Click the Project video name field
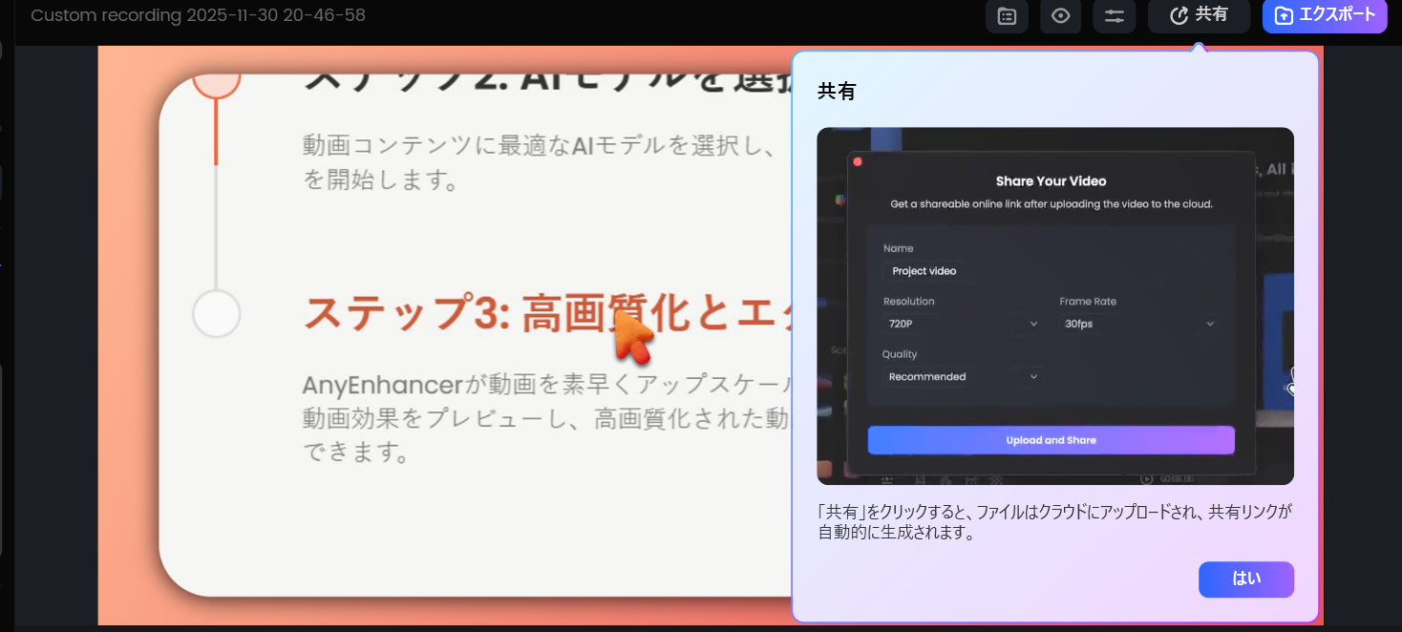Image resolution: width=1402 pixels, height=632 pixels. point(924,271)
